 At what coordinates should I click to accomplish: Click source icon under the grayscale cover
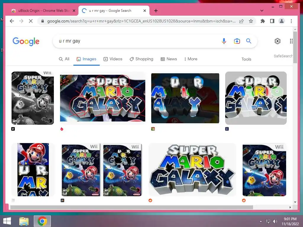point(13,129)
